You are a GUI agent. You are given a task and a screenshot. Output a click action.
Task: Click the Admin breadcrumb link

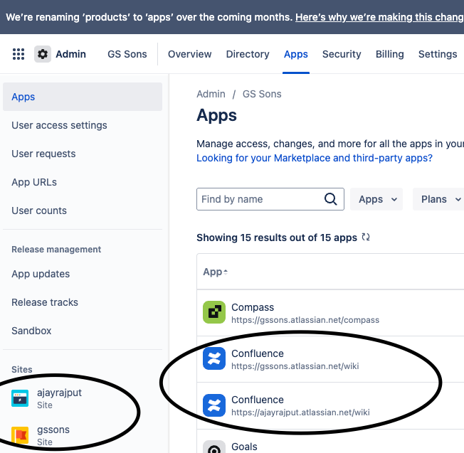coord(211,94)
